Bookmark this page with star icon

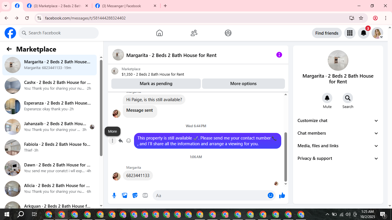tap(361, 18)
